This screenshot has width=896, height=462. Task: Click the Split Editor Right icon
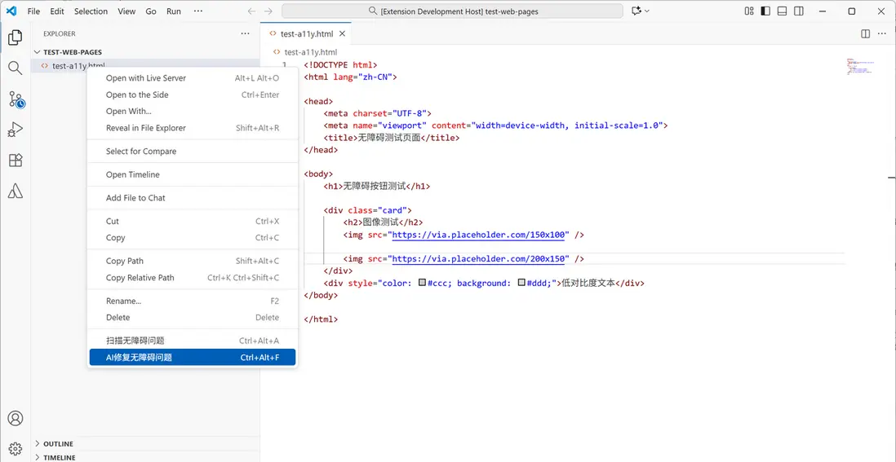coord(865,34)
